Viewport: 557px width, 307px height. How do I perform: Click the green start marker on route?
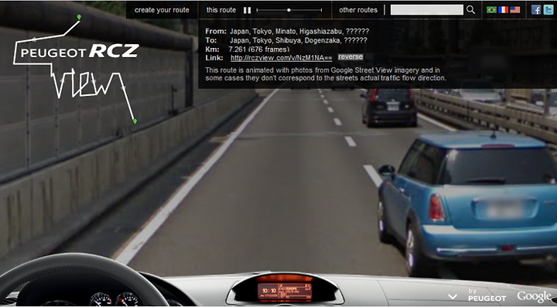coord(79,17)
